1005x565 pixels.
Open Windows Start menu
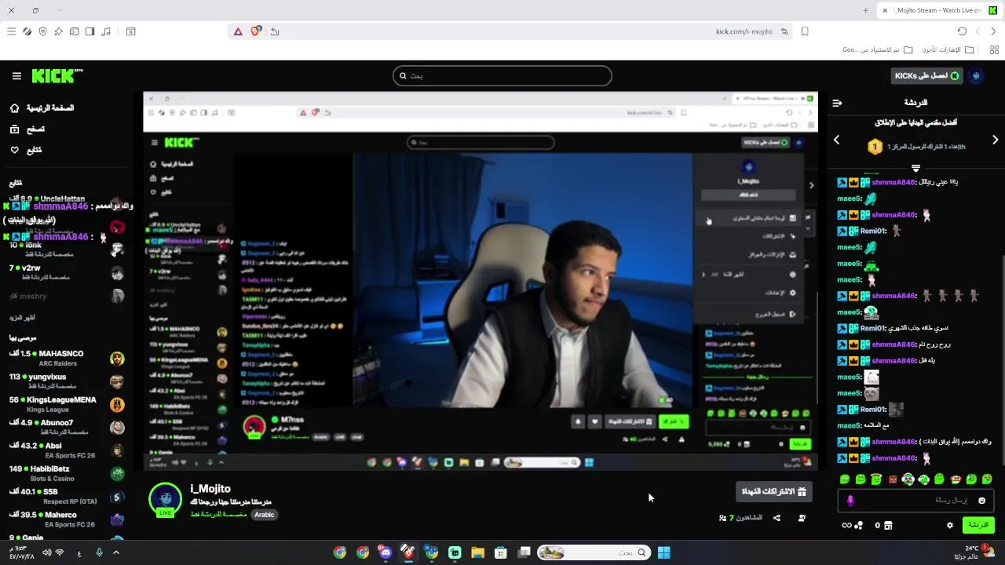pos(663,552)
